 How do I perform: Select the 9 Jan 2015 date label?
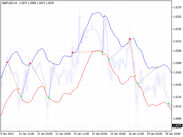click(7, 134)
